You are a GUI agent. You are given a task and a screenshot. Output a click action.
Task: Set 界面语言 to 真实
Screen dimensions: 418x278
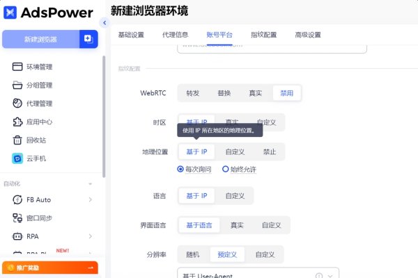tap(237, 225)
